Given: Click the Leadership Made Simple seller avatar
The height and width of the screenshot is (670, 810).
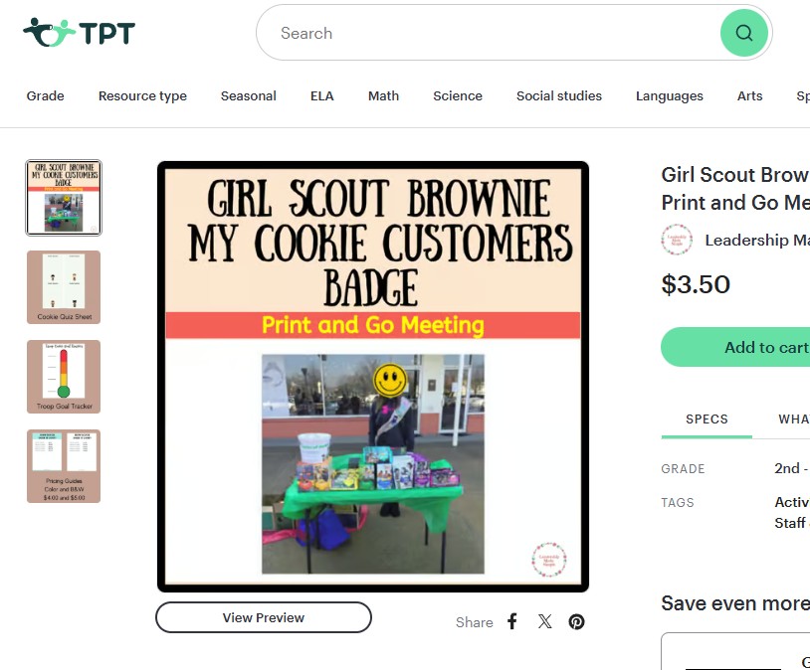Looking at the screenshot, I should point(677,240).
